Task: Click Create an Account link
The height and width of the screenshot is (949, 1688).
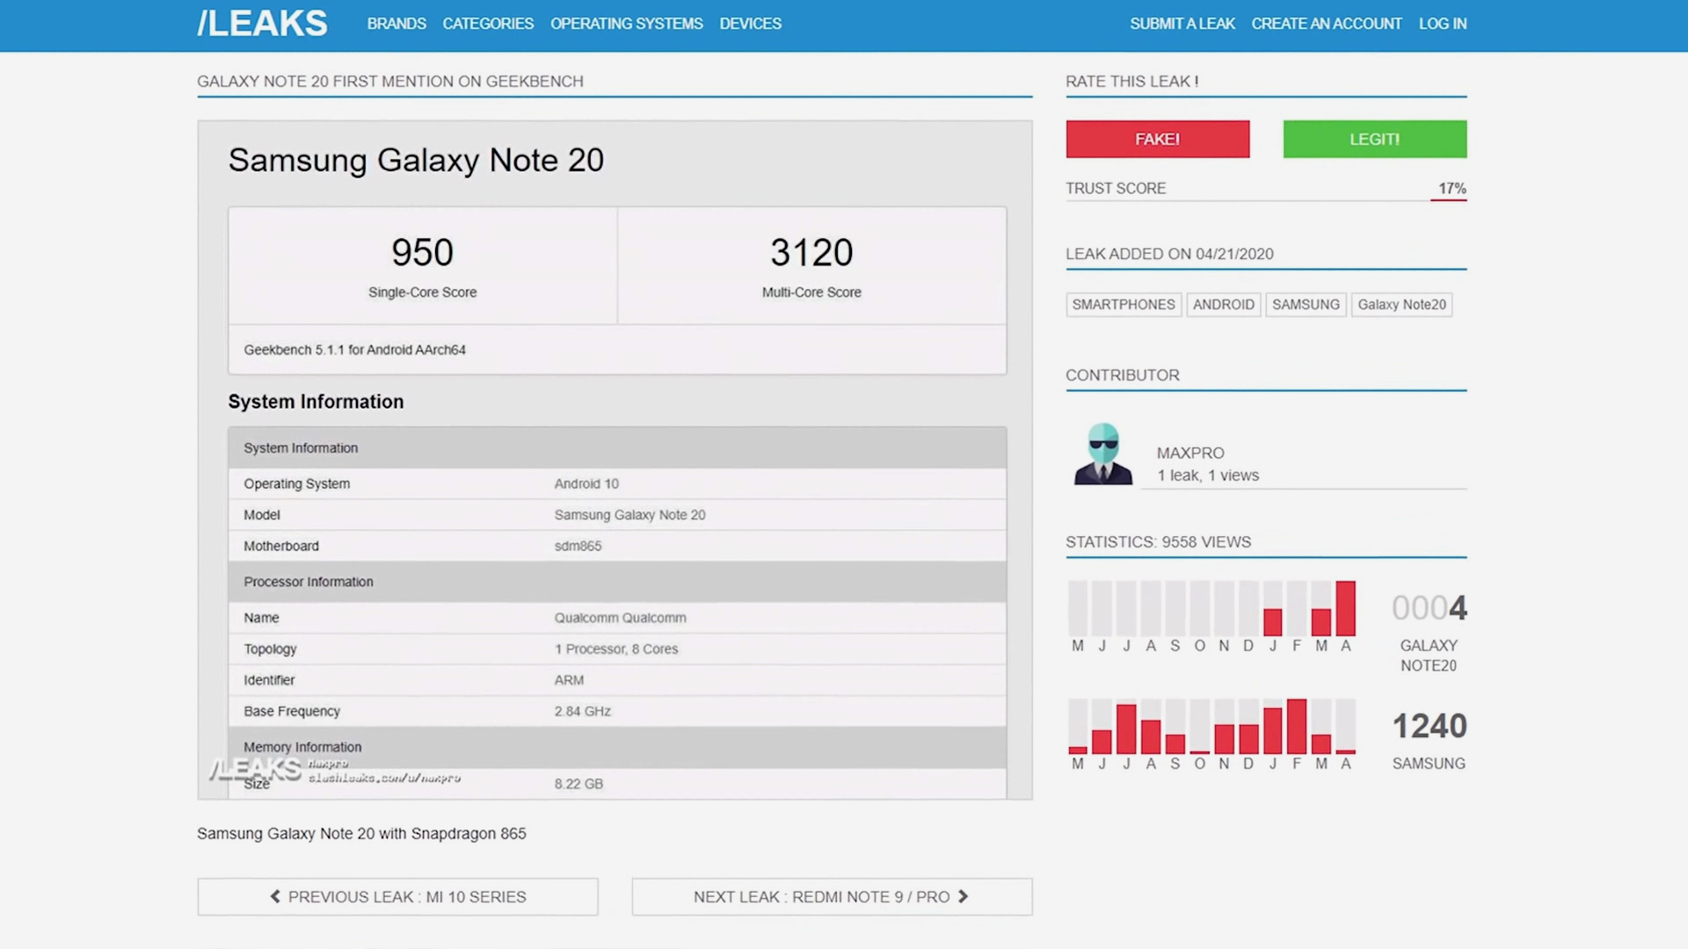Action: [x=1326, y=24]
